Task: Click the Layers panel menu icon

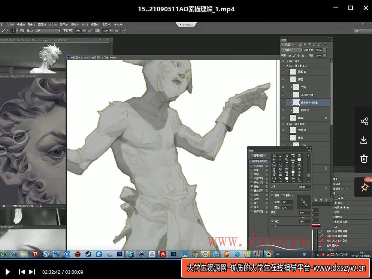Action: pyautogui.click(x=332, y=40)
